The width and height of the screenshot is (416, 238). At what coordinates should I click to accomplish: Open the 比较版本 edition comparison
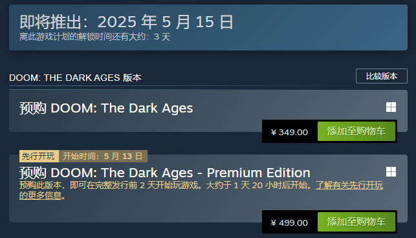click(x=382, y=76)
